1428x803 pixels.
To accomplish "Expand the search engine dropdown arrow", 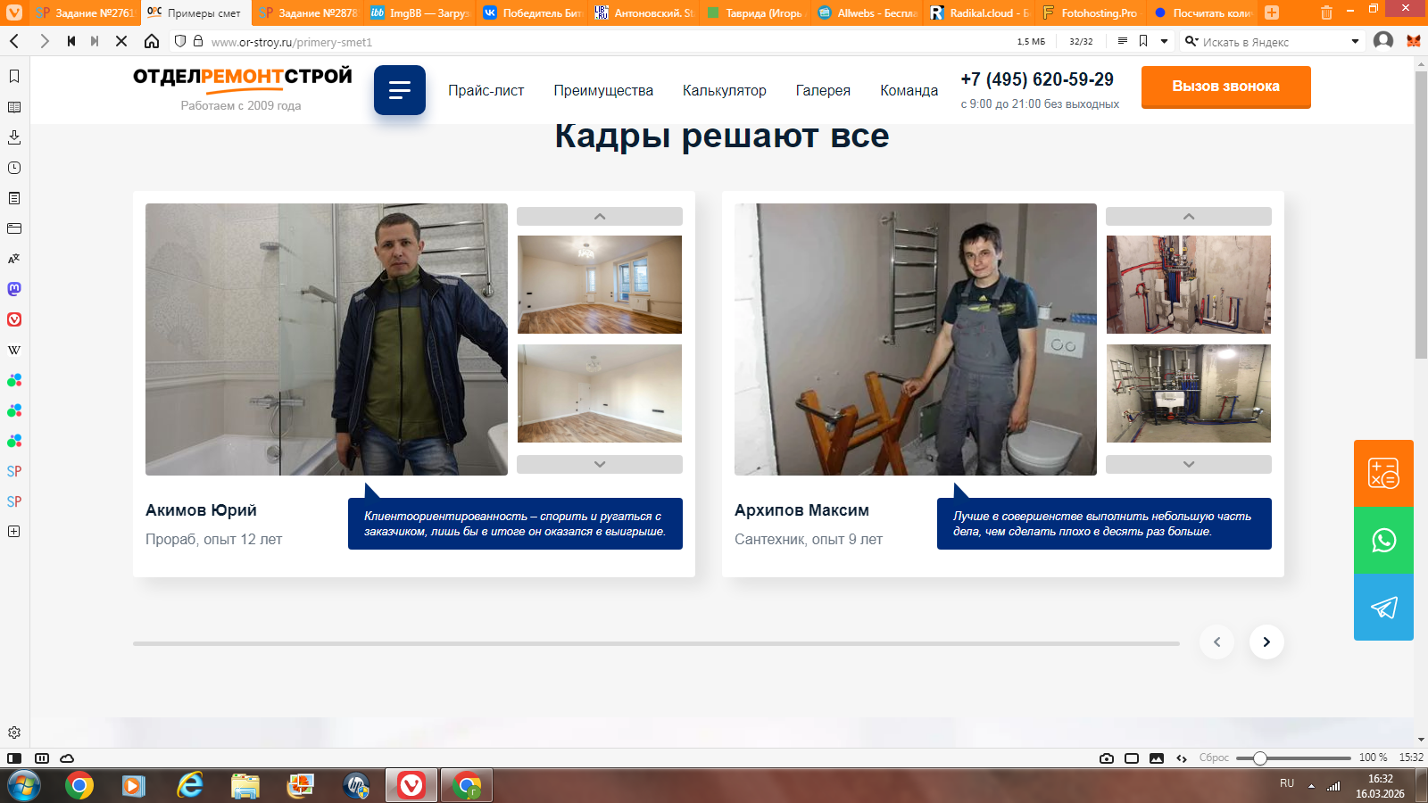I will pos(1355,41).
